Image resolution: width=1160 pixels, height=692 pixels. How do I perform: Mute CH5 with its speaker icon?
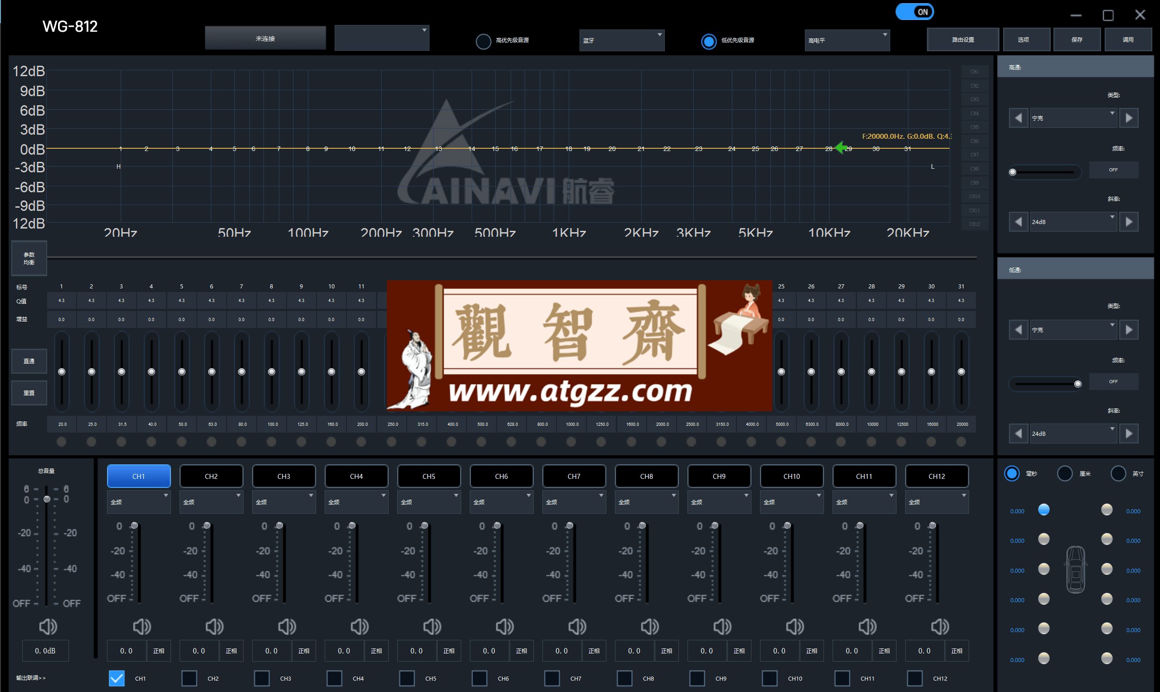pos(432,626)
